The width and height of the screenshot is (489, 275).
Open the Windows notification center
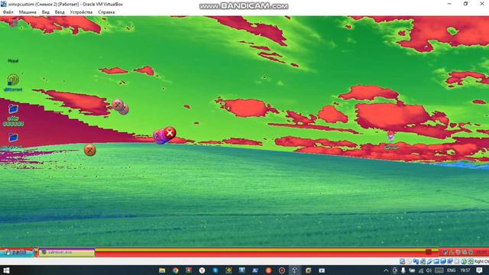point(479,270)
